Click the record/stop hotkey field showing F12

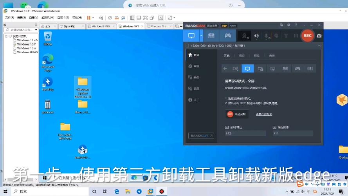[x=245, y=133]
